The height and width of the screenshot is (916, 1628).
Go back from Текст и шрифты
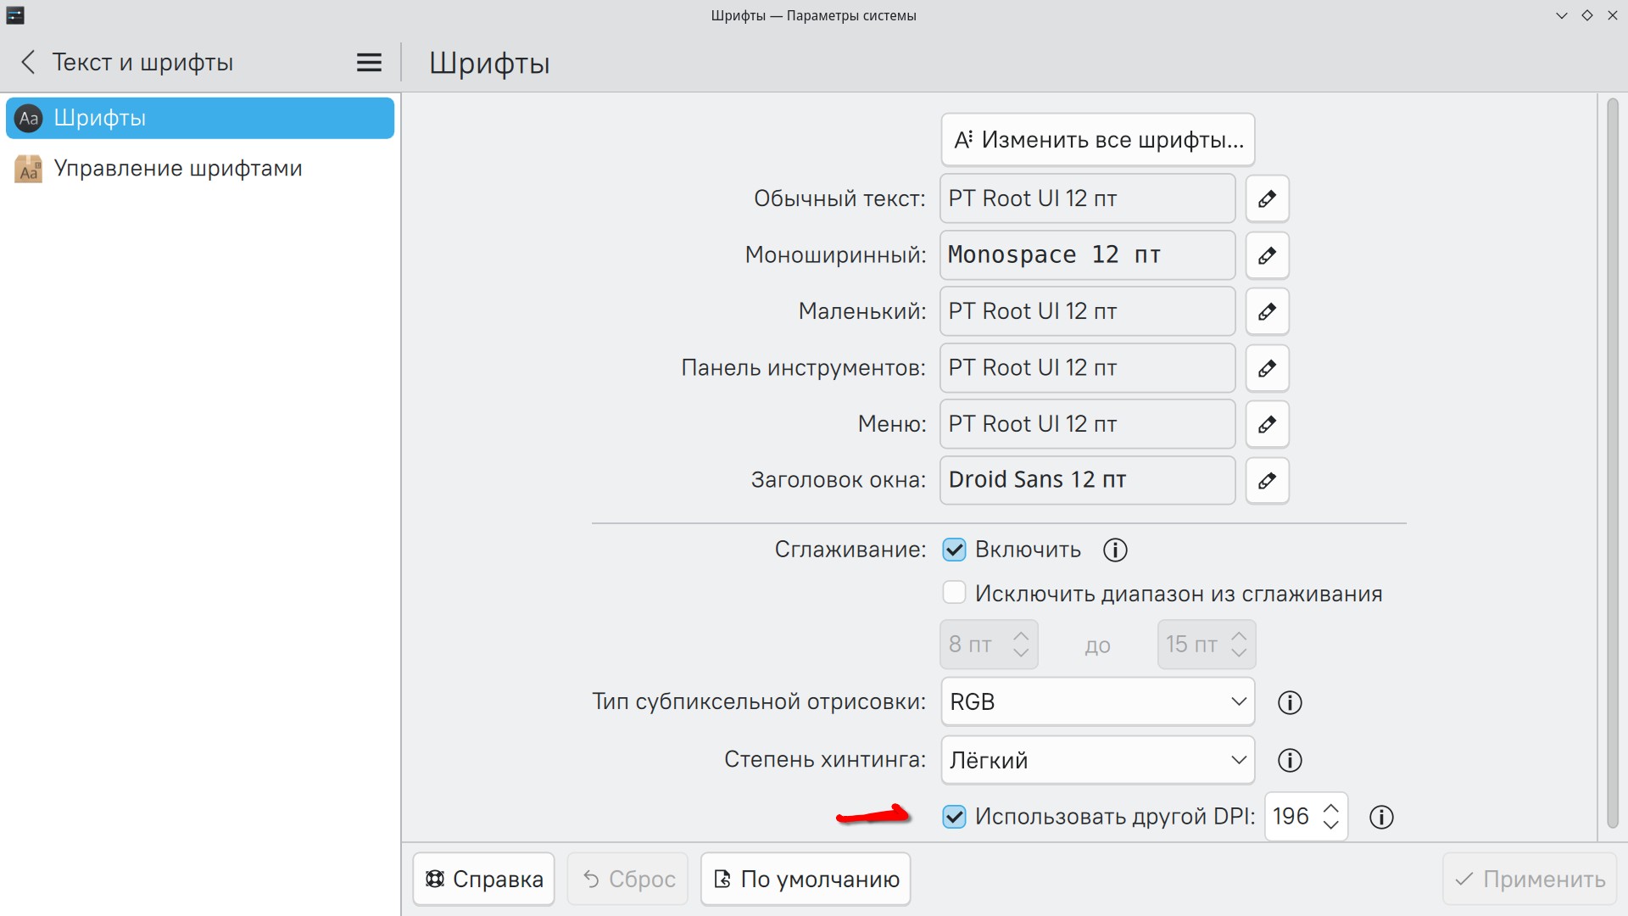pos(28,62)
